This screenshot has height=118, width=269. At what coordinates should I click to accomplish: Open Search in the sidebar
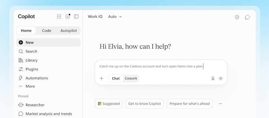coord(48,51)
